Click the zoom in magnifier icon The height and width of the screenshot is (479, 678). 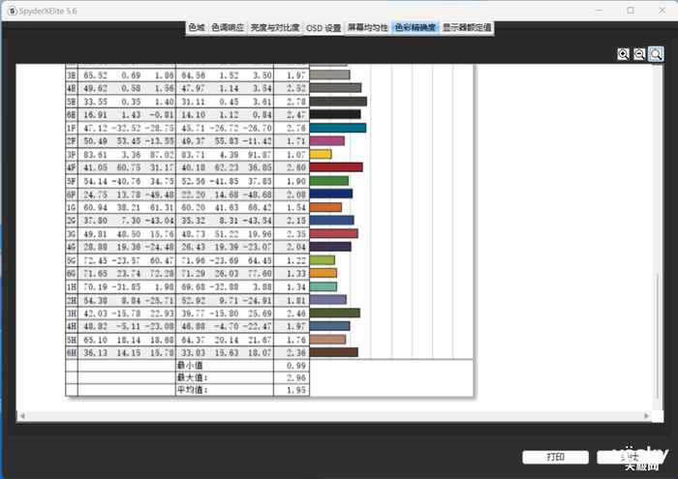point(623,54)
